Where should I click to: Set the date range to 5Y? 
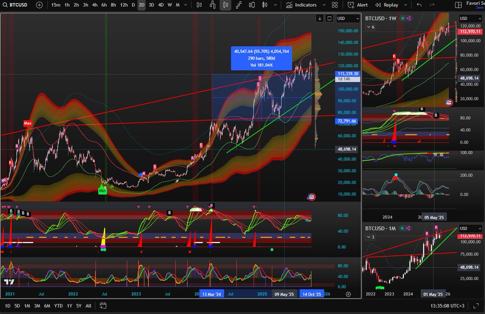tap(78, 306)
